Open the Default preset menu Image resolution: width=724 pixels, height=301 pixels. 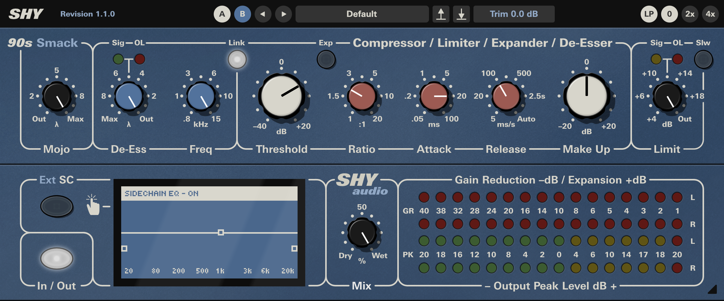pos(362,14)
